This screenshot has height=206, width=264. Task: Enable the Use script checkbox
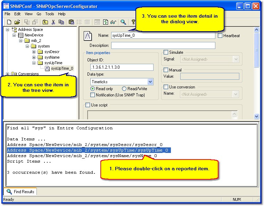point(88,105)
